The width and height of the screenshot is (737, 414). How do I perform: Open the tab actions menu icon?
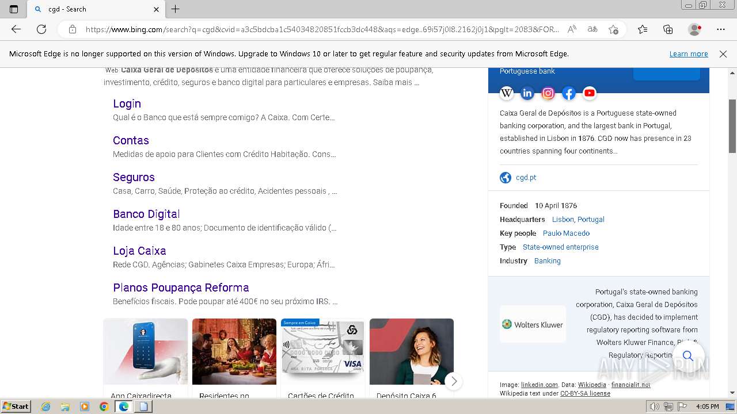click(14, 9)
